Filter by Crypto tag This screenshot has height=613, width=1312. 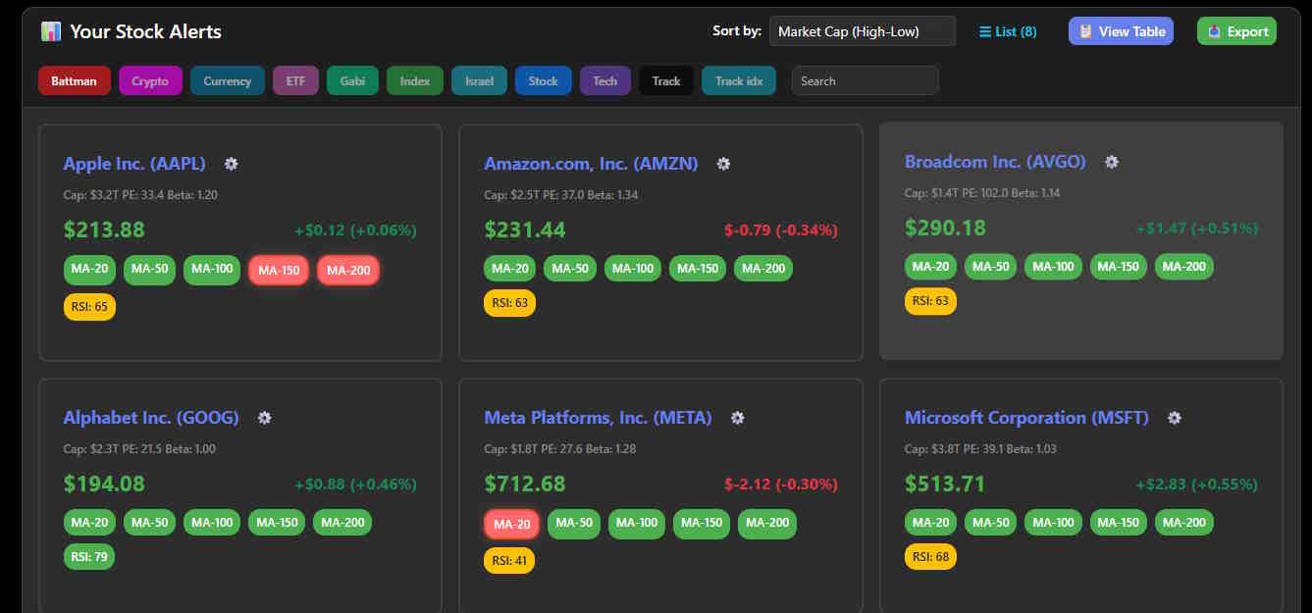point(150,81)
